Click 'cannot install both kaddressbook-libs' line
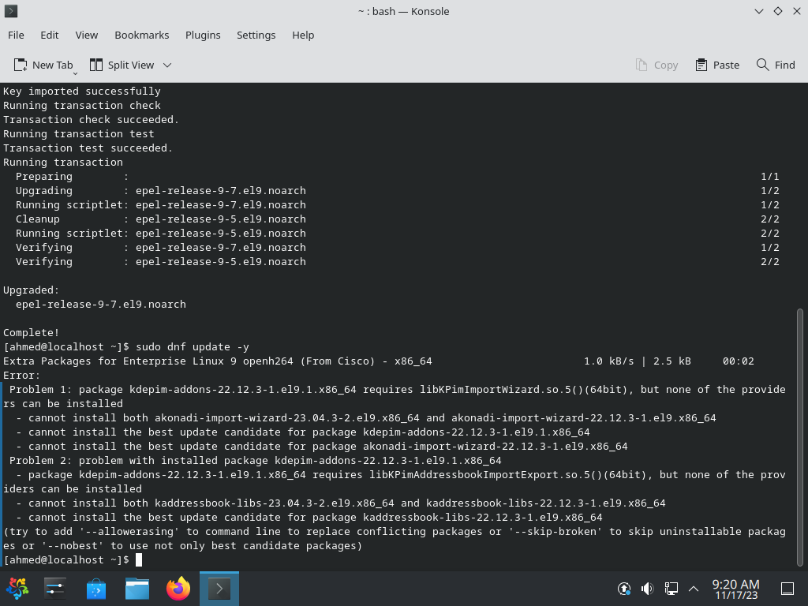 [341, 503]
